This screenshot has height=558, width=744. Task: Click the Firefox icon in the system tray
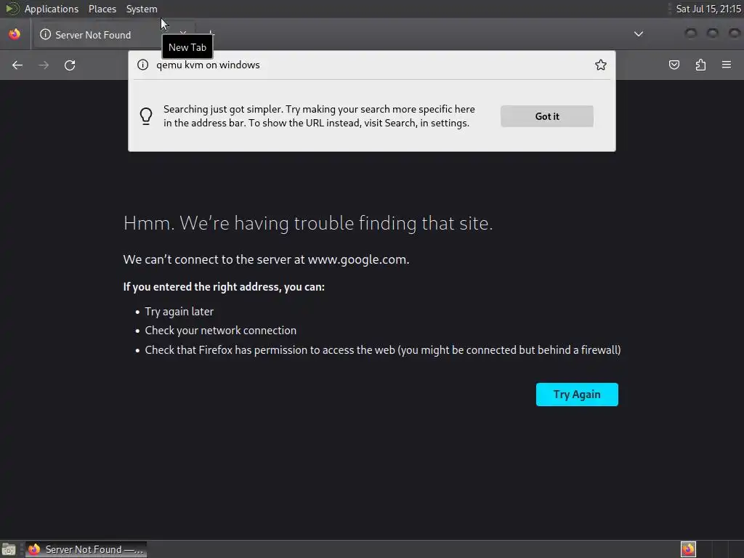[x=688, y=549]
